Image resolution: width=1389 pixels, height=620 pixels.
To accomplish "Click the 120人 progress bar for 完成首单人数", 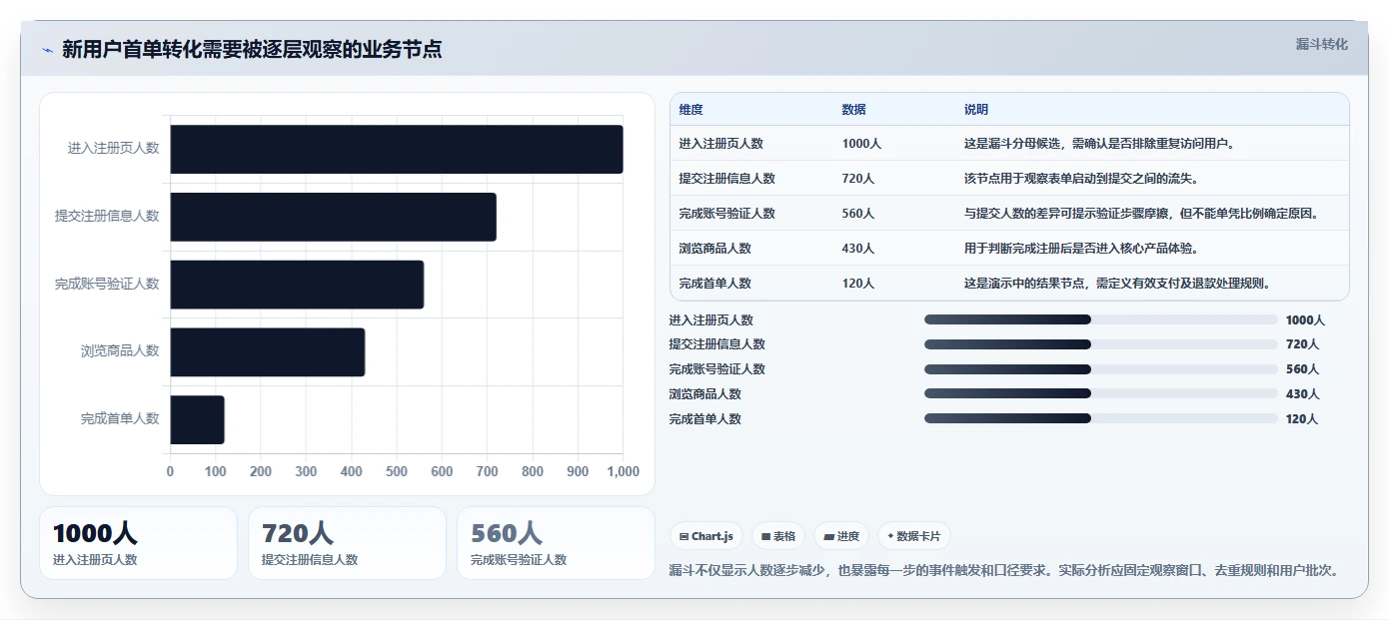I will pyautogui.click(x=1101, y=418).
